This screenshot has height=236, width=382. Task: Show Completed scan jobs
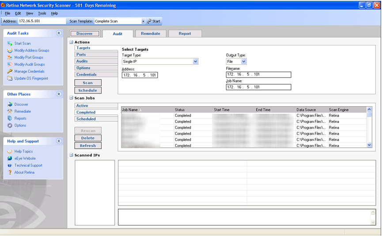(x=96, y=112)
